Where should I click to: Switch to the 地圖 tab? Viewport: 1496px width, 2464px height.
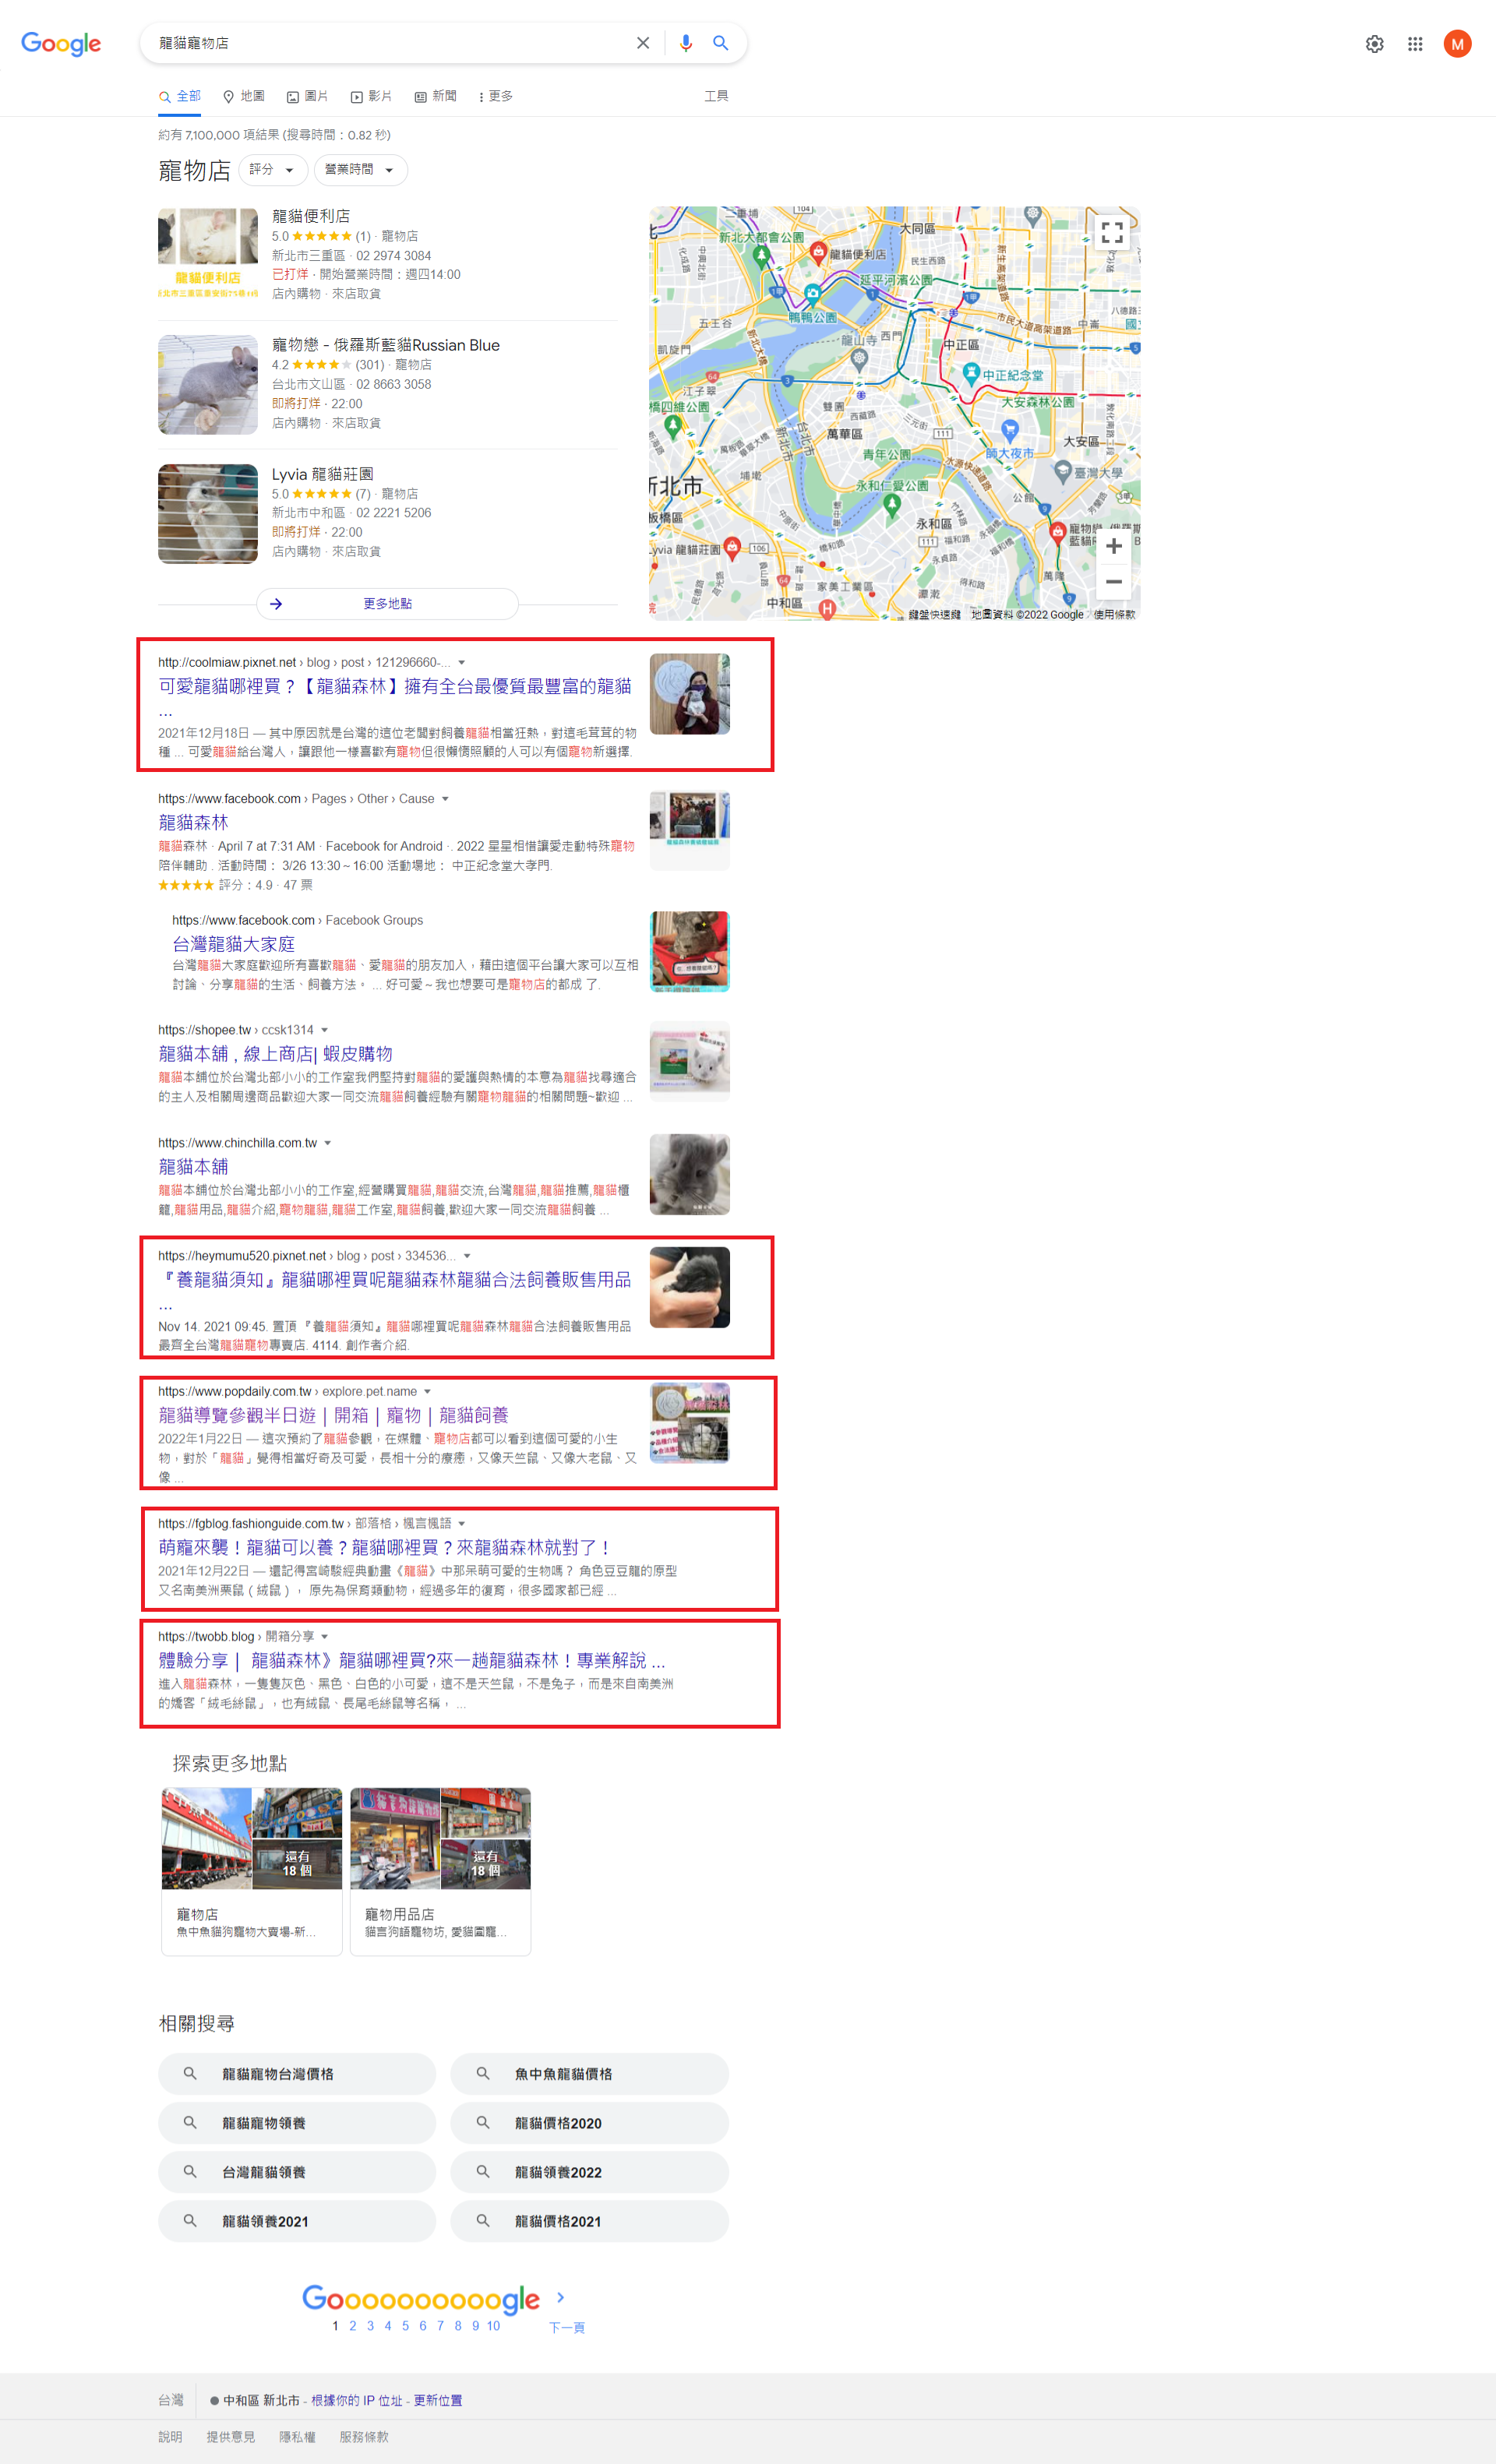click(x=244, y=97)
